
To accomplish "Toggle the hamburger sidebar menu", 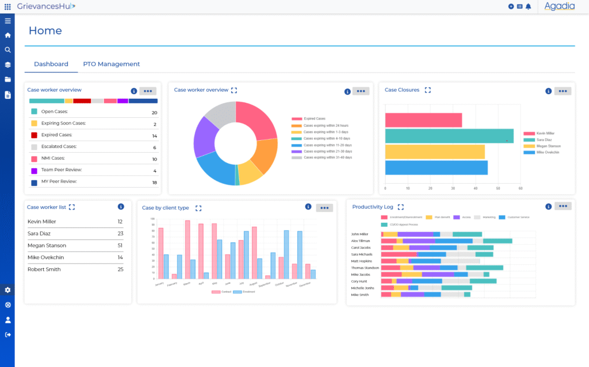I will (x=7, y=21).
